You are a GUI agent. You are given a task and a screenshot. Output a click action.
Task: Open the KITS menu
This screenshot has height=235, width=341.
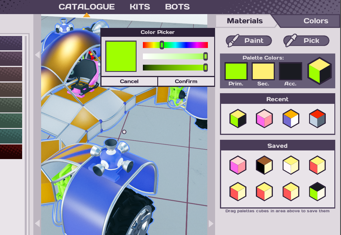pyautogui.click(x=140, y=7)
